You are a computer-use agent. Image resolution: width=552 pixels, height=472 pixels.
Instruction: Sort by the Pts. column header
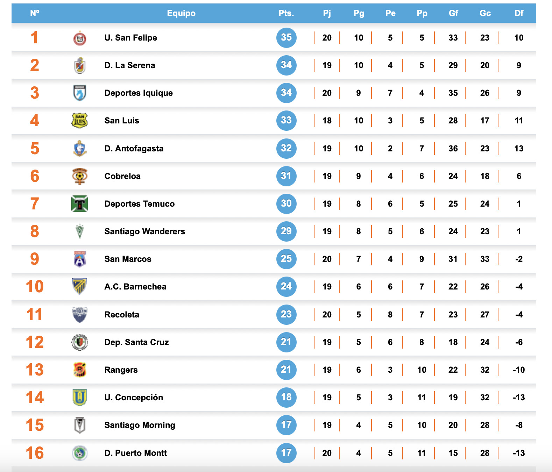(x=286, y=13)
